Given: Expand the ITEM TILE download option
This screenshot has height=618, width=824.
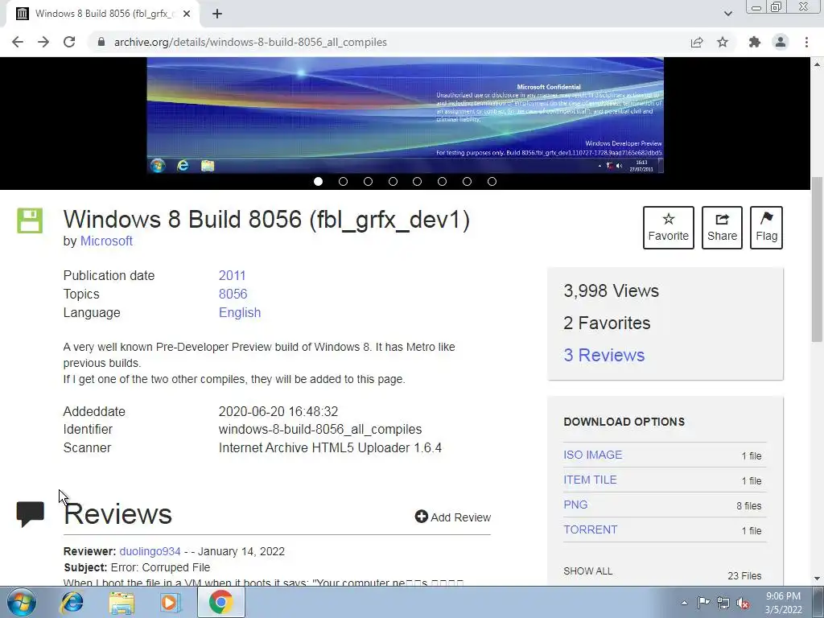Looking at the screenshot, I should click(x=590, y=480).
